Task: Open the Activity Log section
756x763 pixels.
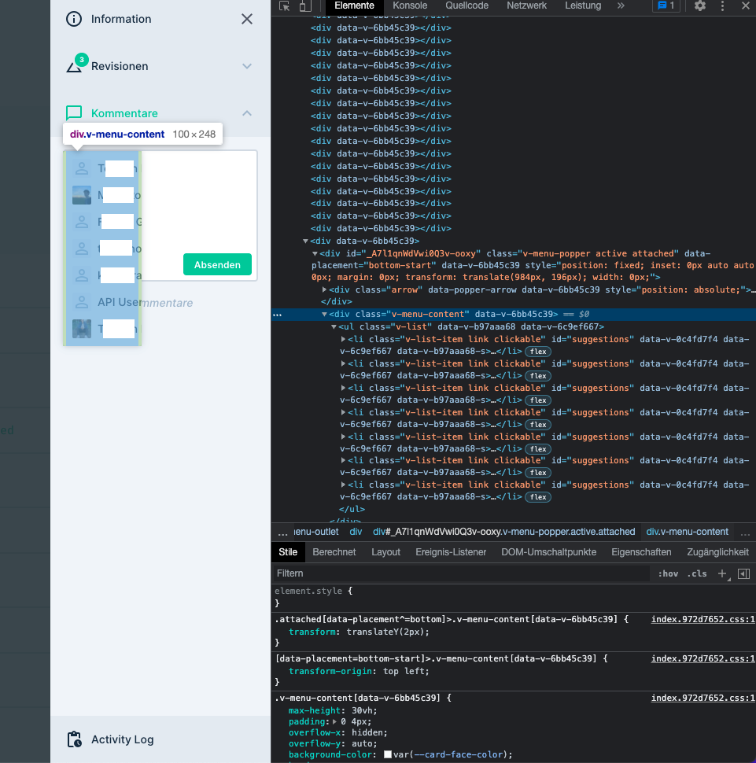Action: (x=160, y=739)
